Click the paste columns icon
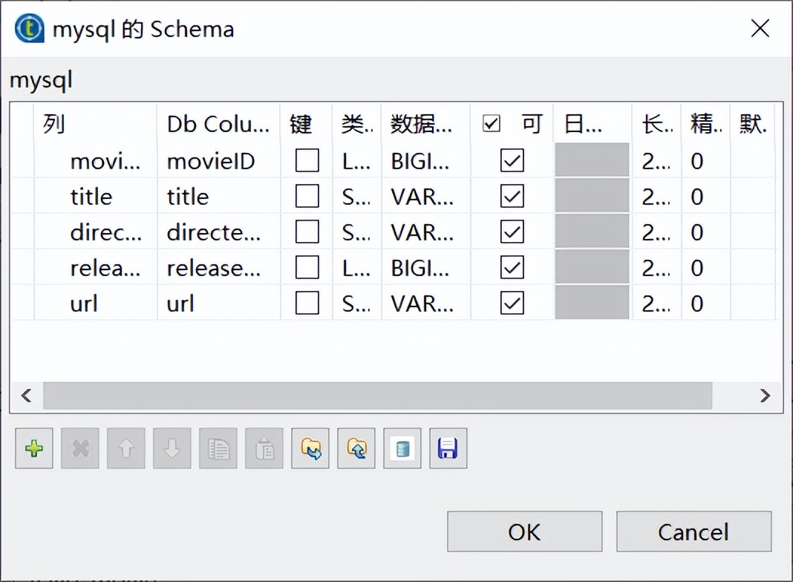Viewport: 793px width, 582px height. (264, 448)
